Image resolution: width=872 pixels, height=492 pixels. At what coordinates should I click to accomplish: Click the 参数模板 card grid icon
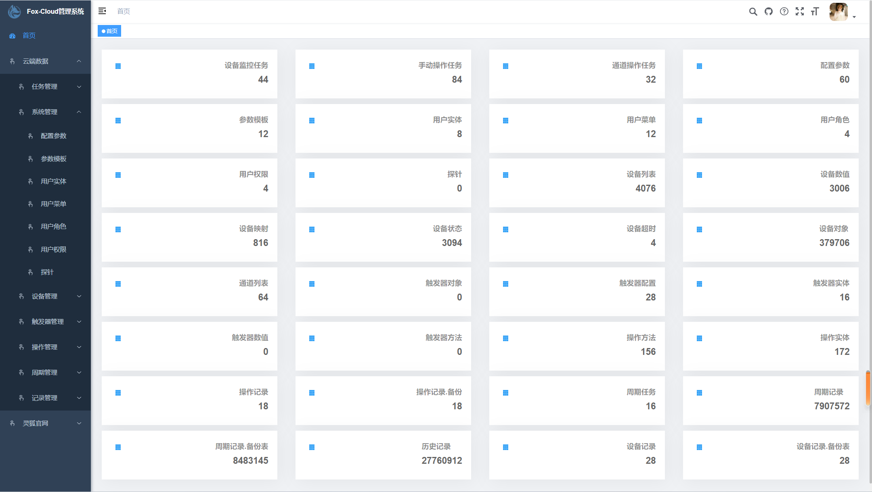coord(118,121)
